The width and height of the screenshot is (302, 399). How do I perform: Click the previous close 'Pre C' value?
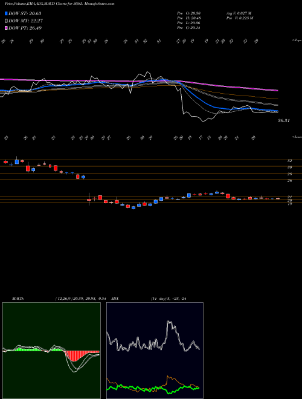(x=188, y=28)
